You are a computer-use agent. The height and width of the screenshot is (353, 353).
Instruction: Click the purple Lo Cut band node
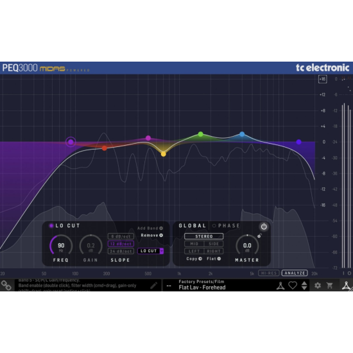coord(71,142)
